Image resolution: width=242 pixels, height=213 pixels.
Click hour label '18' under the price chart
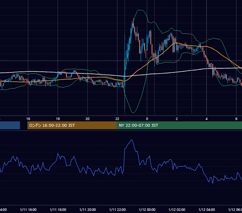58,119
